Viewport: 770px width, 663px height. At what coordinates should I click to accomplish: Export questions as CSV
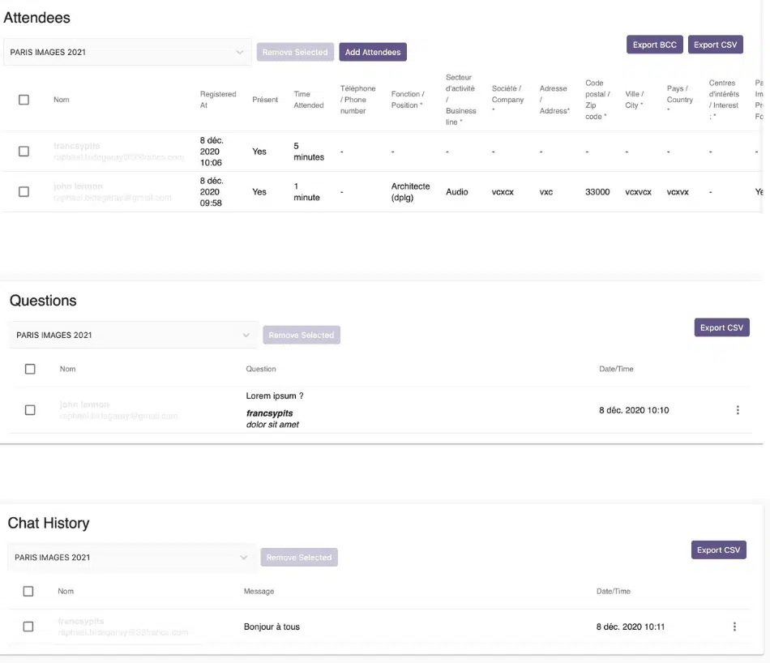tap(721, 327)
